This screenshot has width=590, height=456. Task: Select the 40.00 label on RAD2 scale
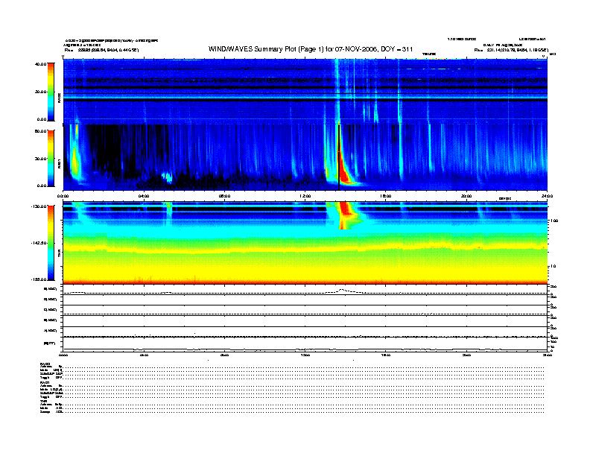click(x=40, y=64)
